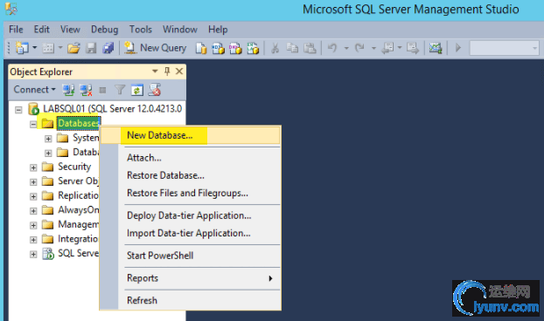Expand the System Databases folder
Image resolution: width=544 pixels, height=321 pixels.
[48, 139]
